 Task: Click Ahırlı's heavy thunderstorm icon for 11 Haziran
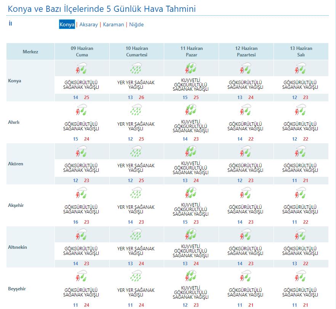(191, 110)
